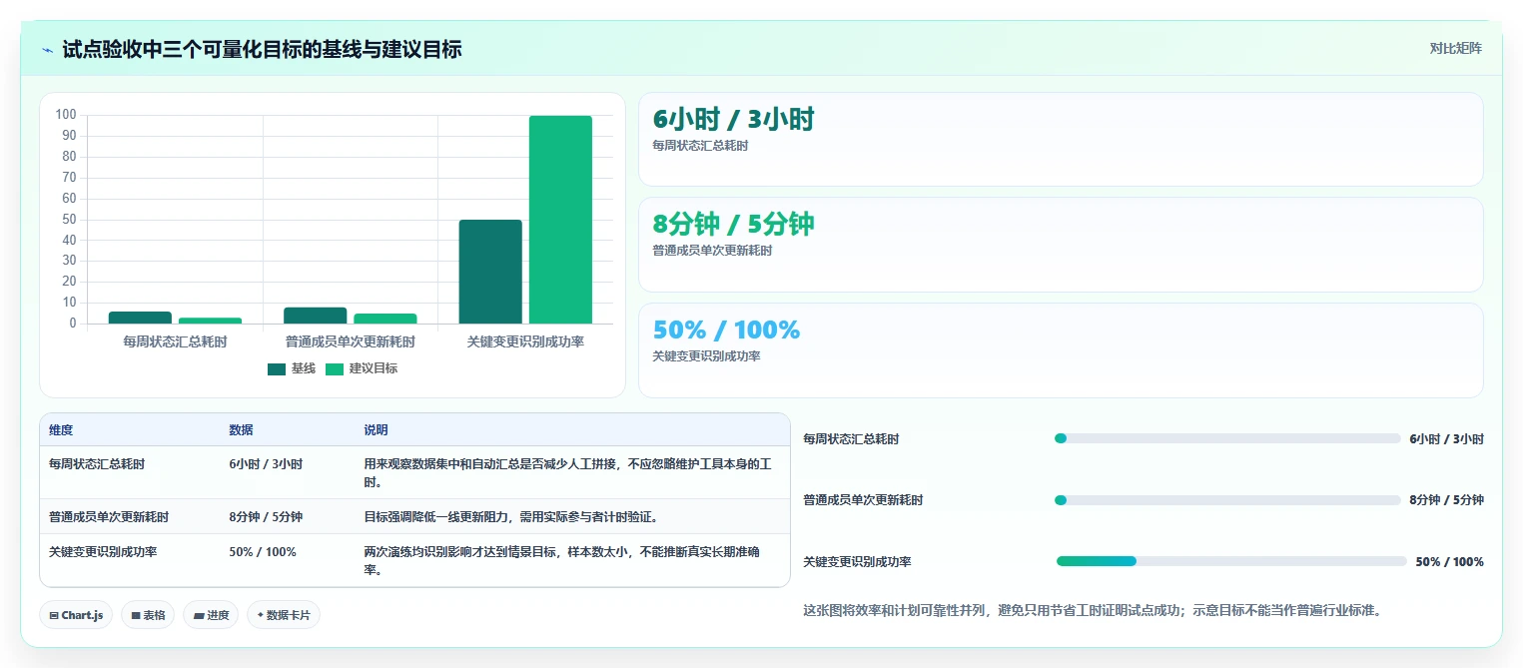
Task: Click the footnote starting 这张图将效率和计划可靠性并列
Action: pyautogui.click(x=1093, y=610)
